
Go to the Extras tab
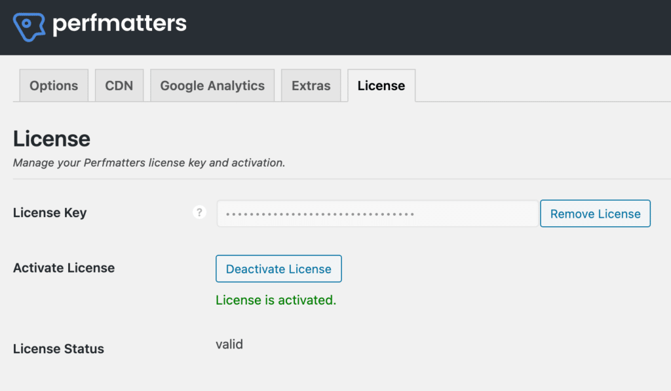pos(311,86)
